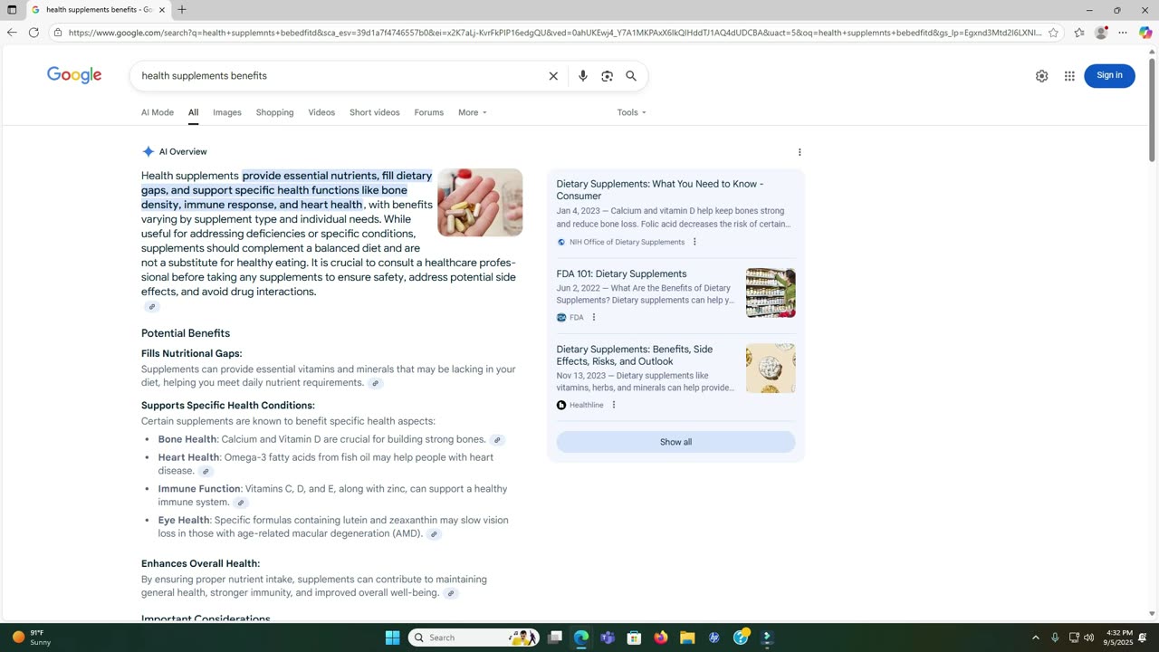Click the Sign in button
The image size is (1159, 652).
tap(1109, 75)
